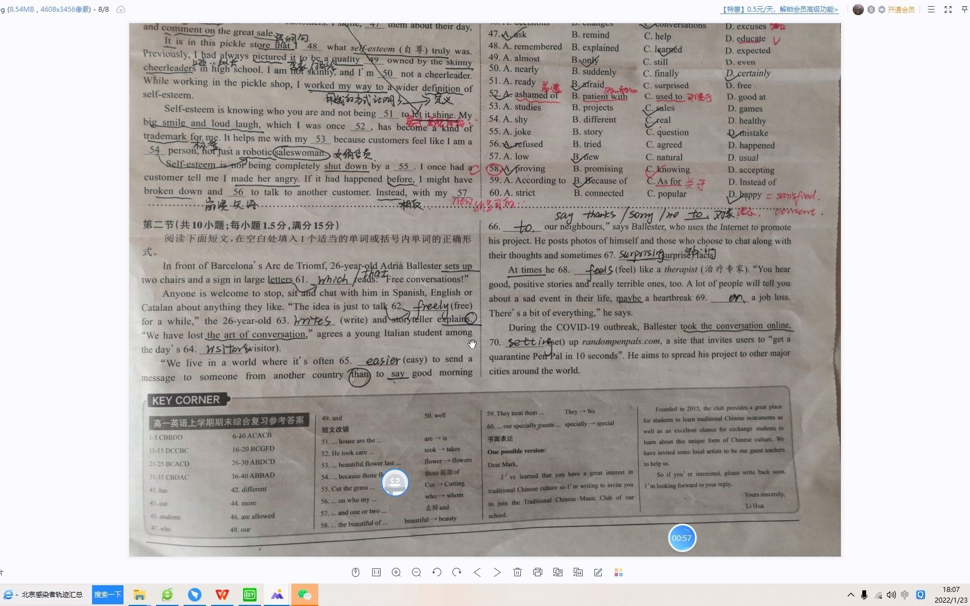The image size is (970, 606).
Task: Convert image to Word text icon
Action: pos(578,572)
